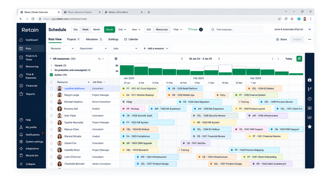
Task: Tick the checkbox for Jonathan Matthews
Action: point(51,89)
